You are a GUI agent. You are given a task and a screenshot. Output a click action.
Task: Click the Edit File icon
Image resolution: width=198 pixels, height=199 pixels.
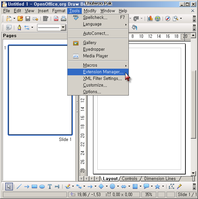pyautogui.click(x=46, y=19)
